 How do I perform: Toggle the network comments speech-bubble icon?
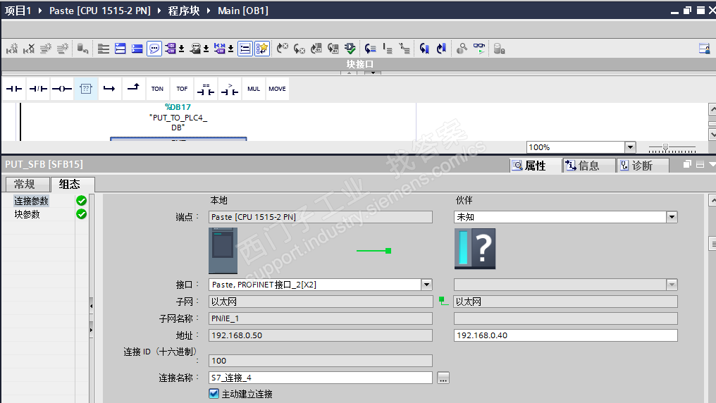point(154,49)
